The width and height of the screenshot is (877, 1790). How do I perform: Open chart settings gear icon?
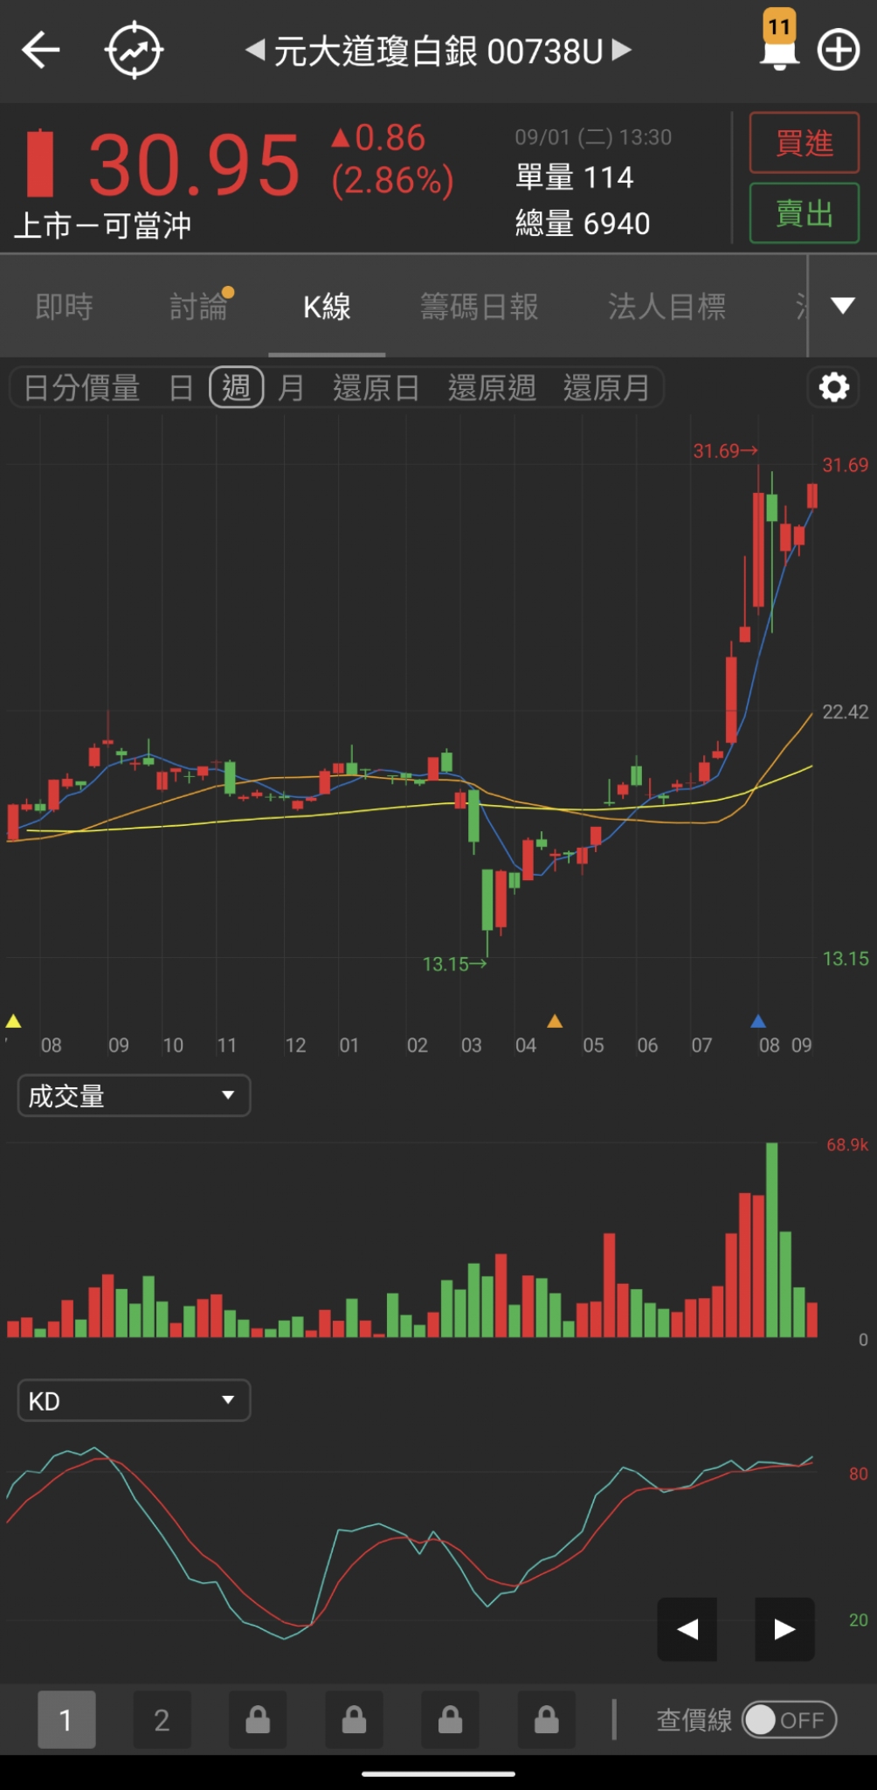(x=833, y=387)
